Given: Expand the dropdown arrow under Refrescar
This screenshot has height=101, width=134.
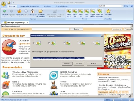Looking at the screenshot, I should (x=19, y=16).
